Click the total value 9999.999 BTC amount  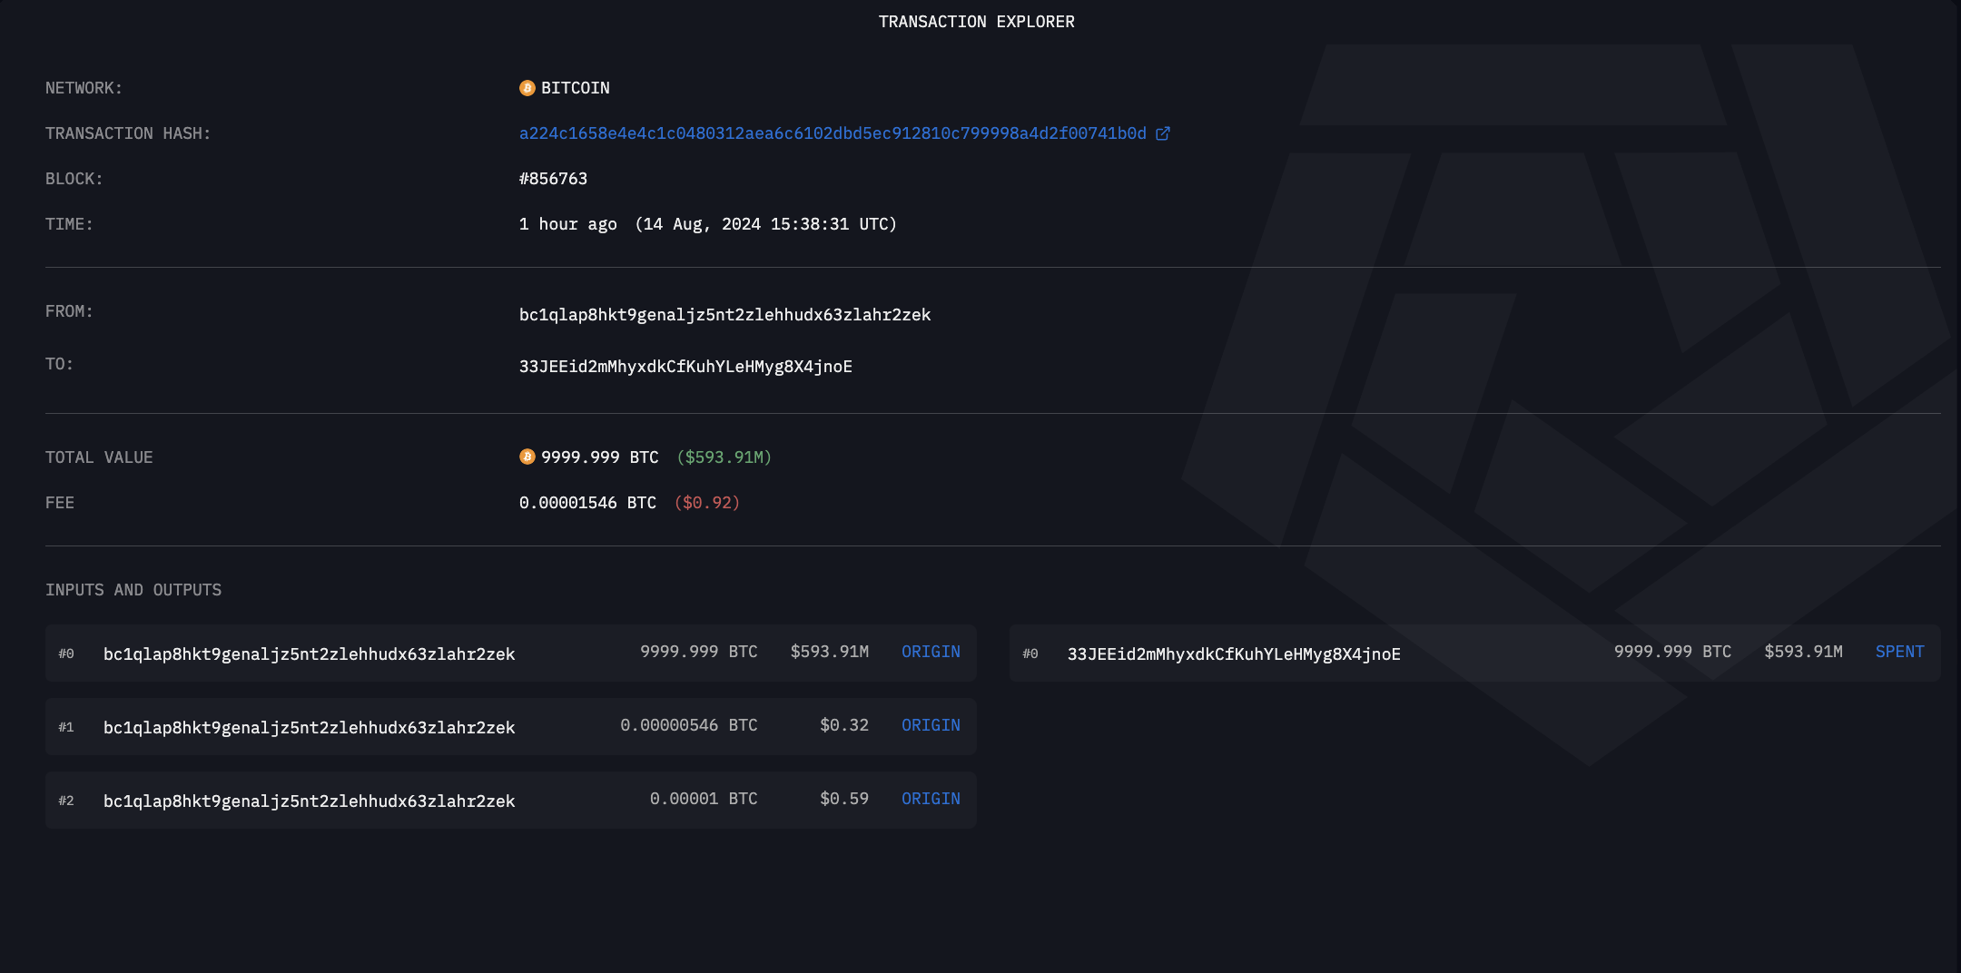pos(599,457)
